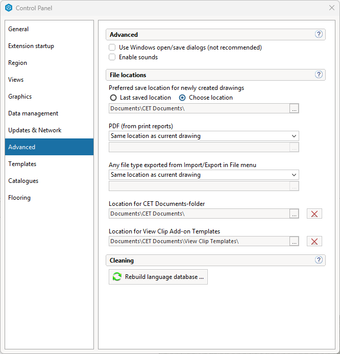340x354 pixels.
Task: Reset View Clip Add-on Templates location red X
Action: pyautogui.click(x=314, y=241)
